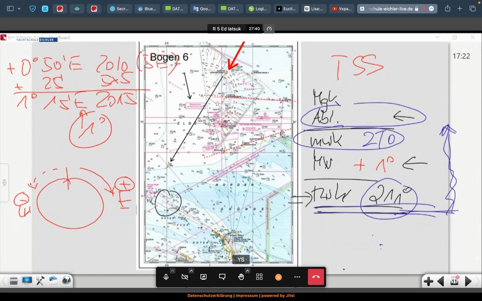Switch to the Secr... tab
Viewport: 482px width, 301px height.
(x=119, y=9)
